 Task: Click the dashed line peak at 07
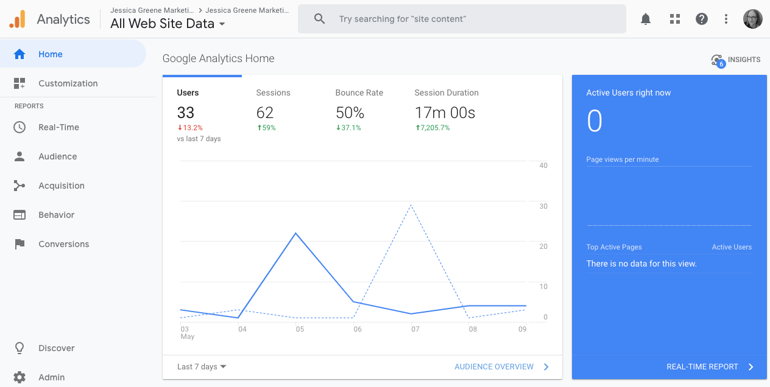tap(412, 205)
